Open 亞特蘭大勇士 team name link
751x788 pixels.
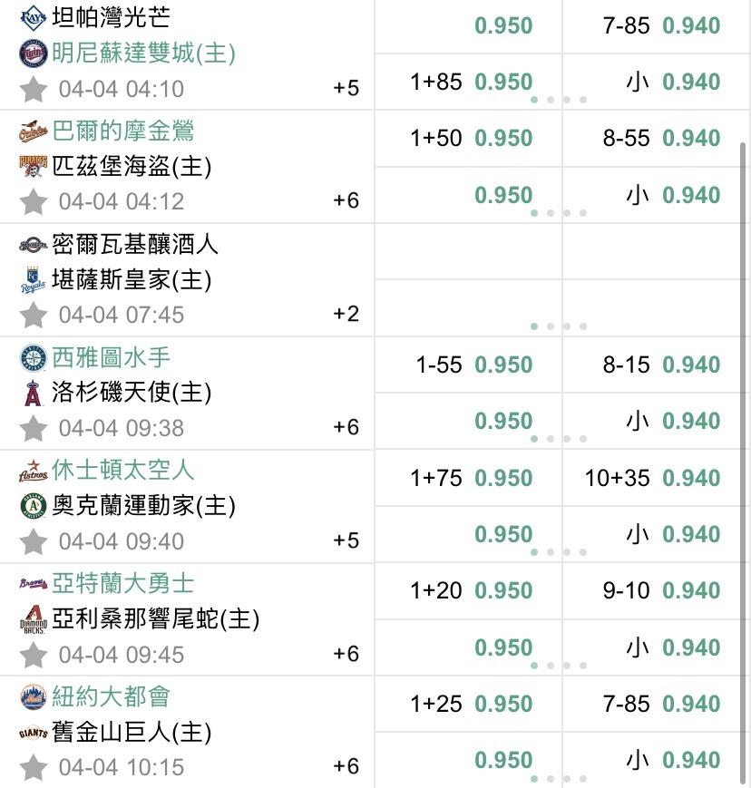pos(123,584)
